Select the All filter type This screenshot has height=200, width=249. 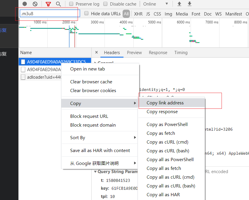click(126, 14)
